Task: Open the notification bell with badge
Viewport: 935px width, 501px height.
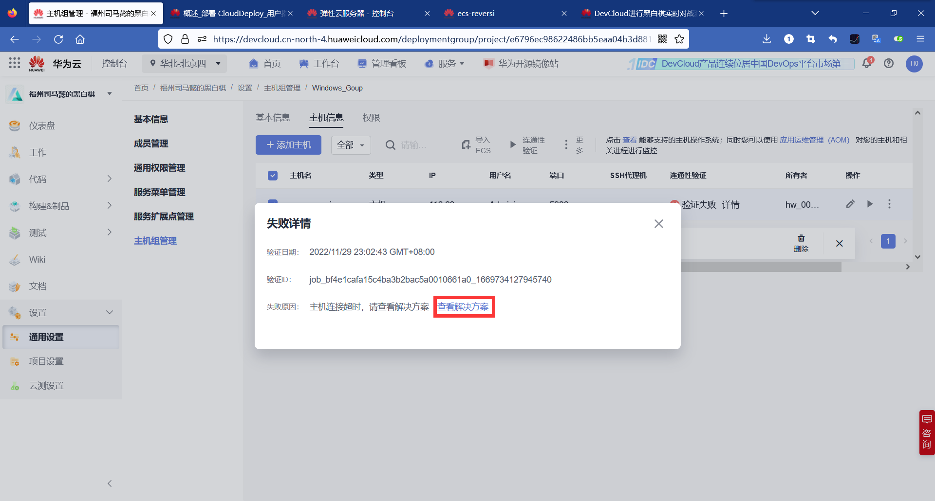Action: (x=867, y=63)
